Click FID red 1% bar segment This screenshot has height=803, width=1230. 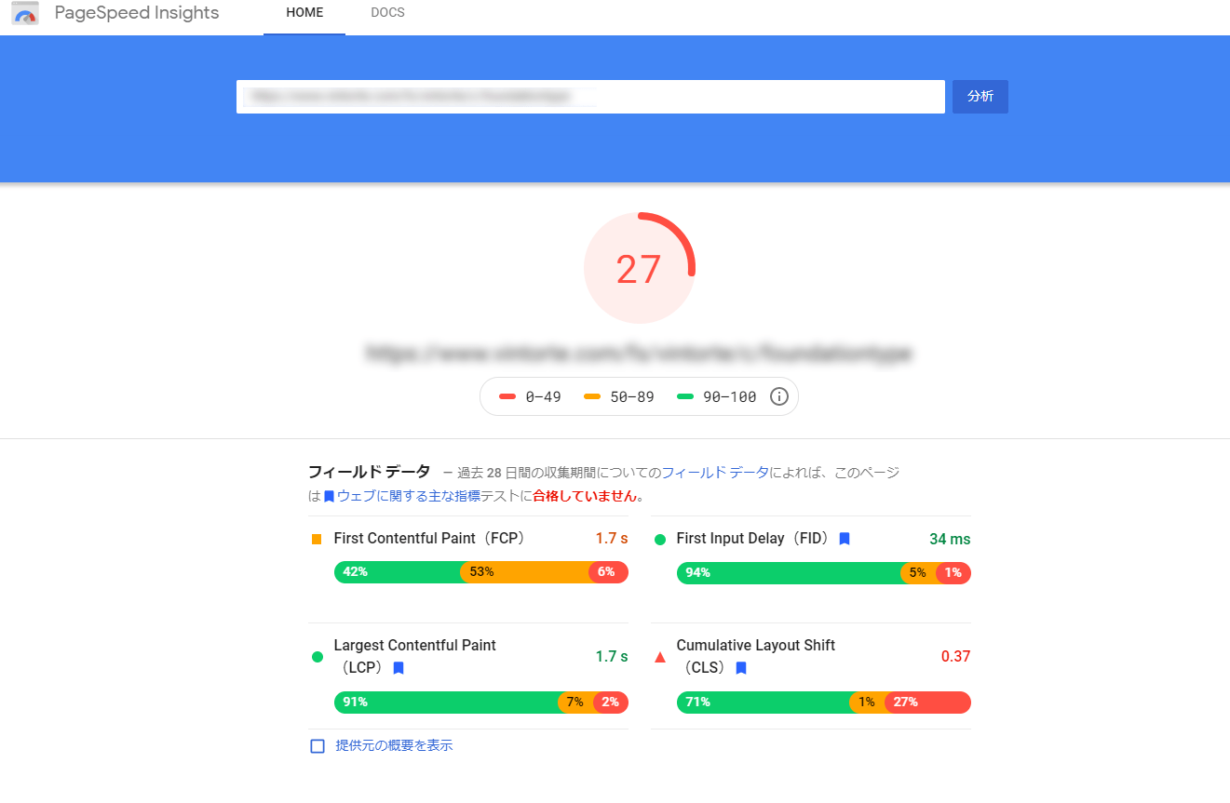pyautogui.click(x=953, y=573)
